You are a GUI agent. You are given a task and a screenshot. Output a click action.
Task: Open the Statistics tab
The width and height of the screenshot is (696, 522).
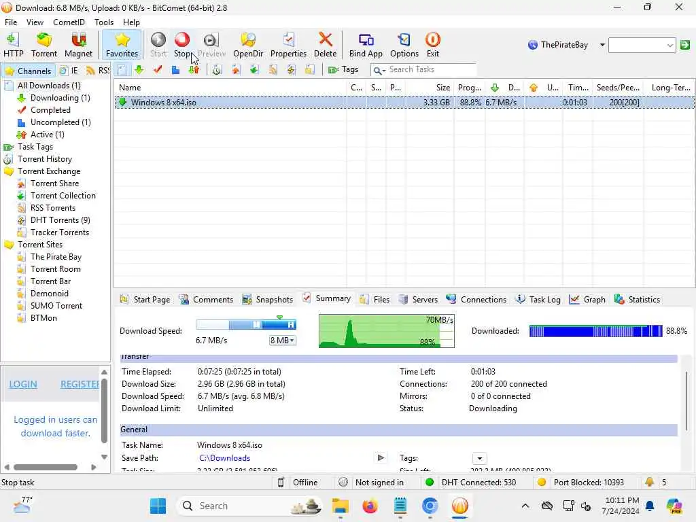(x=637, y=300)
